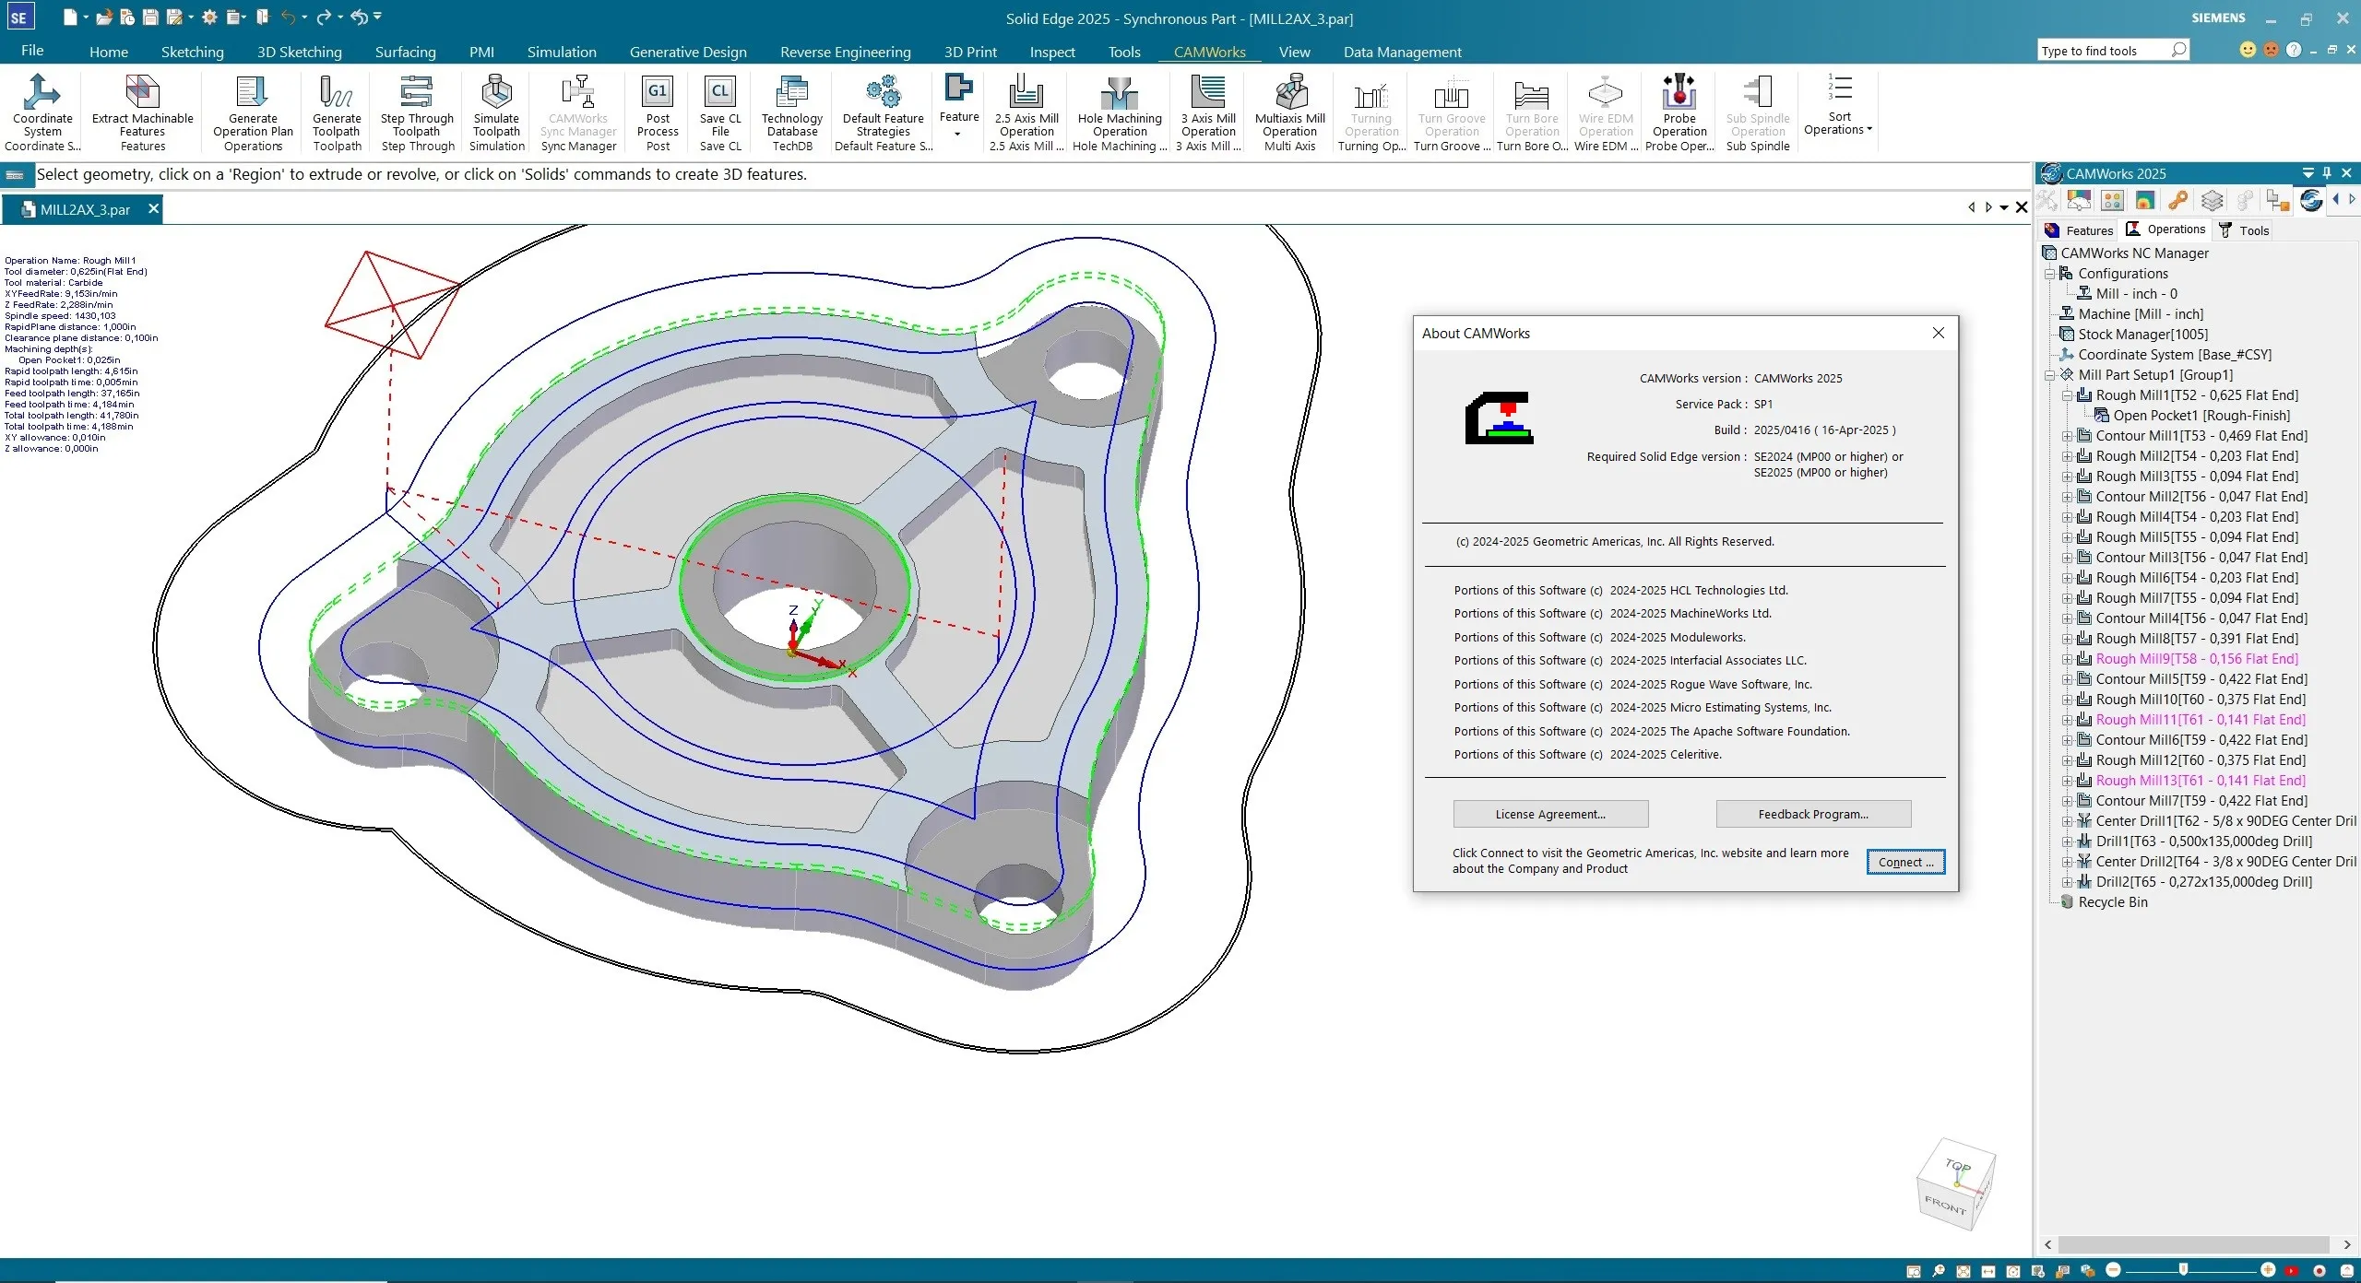Select Rough Mill11[T61 - 0,141 Flat End]
Image resolution: width=2361 pixels, height=1283 pixels.
pos(2200,720)
